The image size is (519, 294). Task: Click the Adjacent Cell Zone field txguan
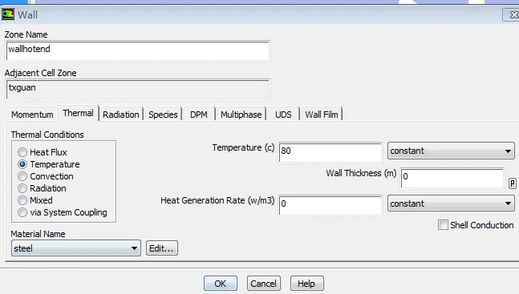tap(138, 89)
